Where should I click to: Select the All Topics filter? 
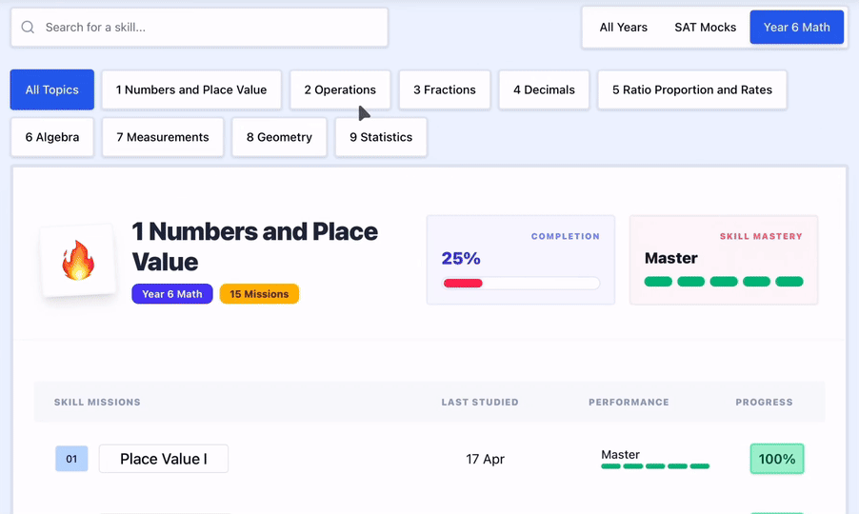(x=52, y=89)
